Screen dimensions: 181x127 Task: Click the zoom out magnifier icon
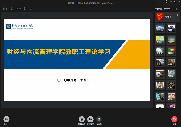[x=11, y=9]
